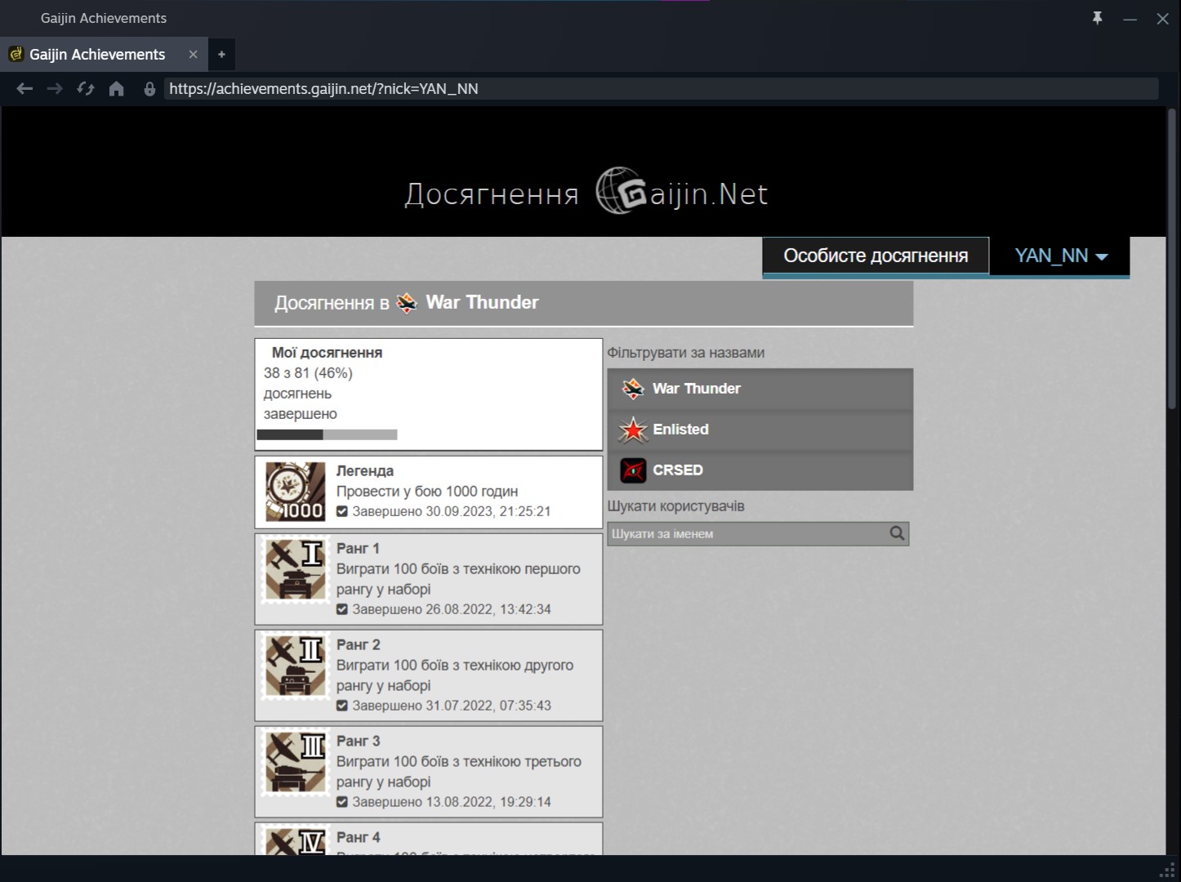This screenshot has height=882, width=1181.
Task: Click the Ранг 4 achievement badge
Action: pos(296,840)
